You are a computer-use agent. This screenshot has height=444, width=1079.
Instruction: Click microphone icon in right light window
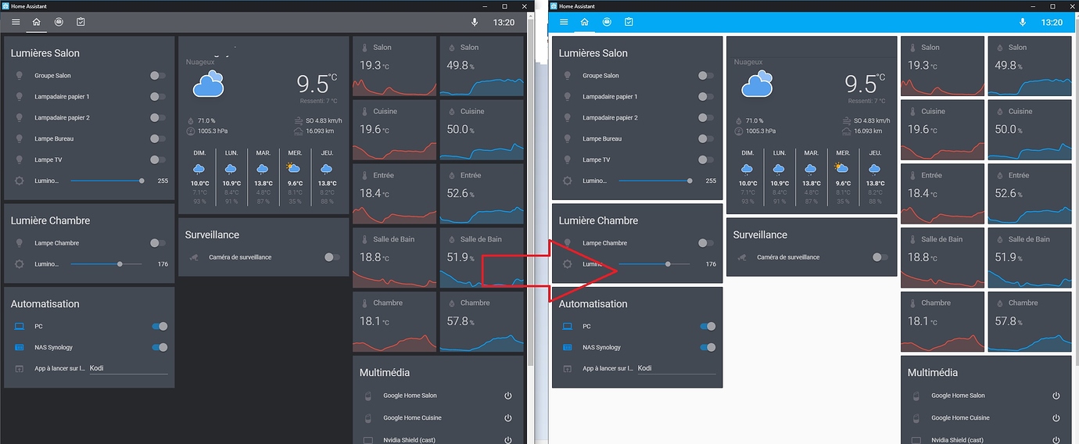tap(1023, 22)
